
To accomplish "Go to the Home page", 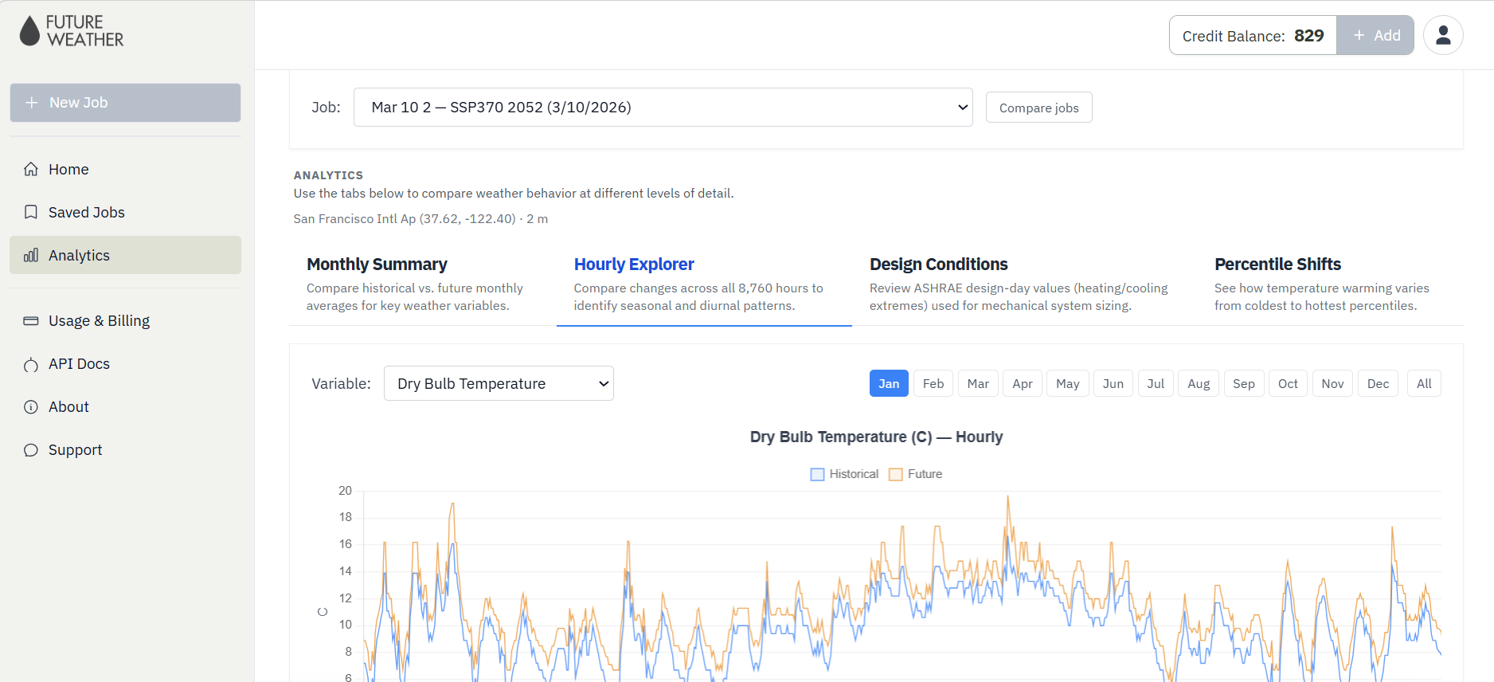I will 125,169.
